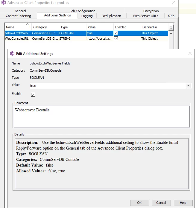Click the Type column header
Viewport: 196px width, 208px height.
coord(72,27)
